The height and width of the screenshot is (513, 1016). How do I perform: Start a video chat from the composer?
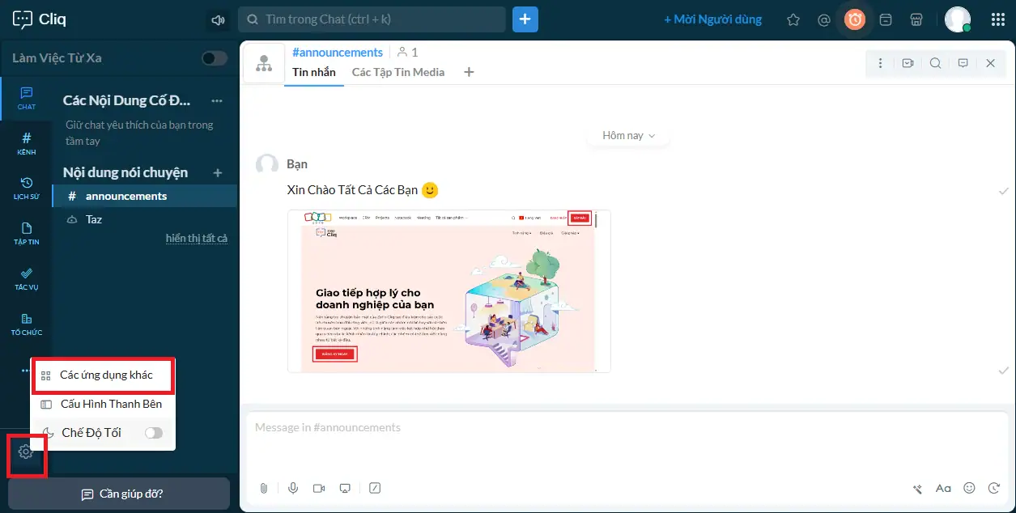tap(318, 488)
